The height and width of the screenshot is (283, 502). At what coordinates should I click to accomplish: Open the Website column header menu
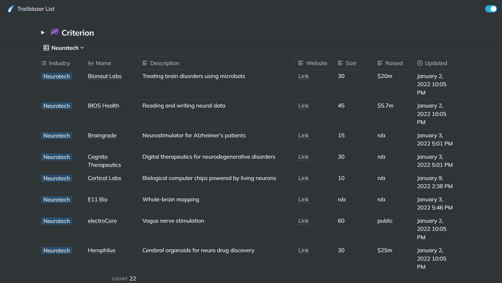pyautogui.click(x=317, y=63)
